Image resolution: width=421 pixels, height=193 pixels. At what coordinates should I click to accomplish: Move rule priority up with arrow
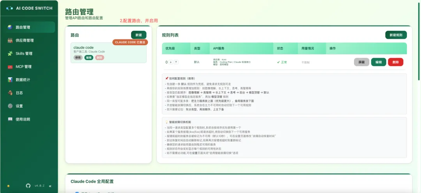pos(176,62)
